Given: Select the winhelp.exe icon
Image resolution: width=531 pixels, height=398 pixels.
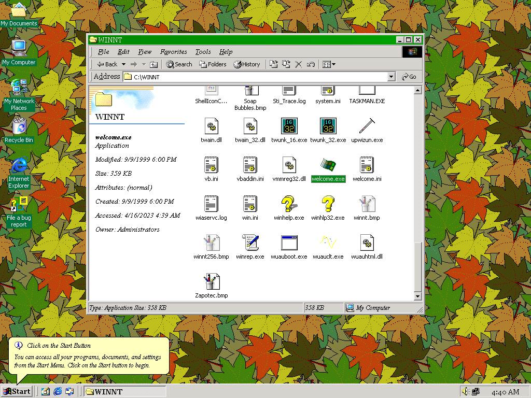Looking at the screenshot, I should (x=289, y=204).
